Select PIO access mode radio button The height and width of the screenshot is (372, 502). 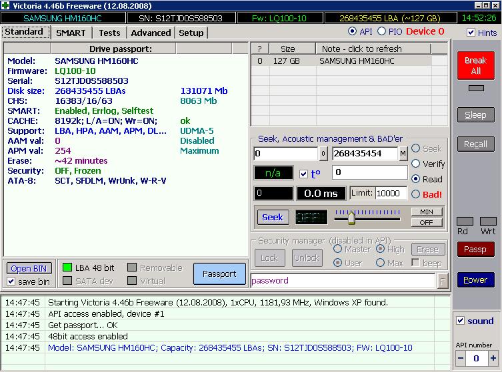(381, 31)
